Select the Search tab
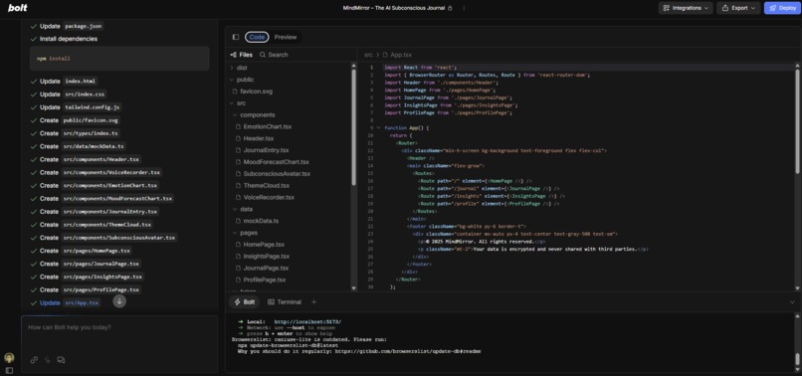Image resolution: width=802 pixels, height=376 pixels. [x=274, y=55]
